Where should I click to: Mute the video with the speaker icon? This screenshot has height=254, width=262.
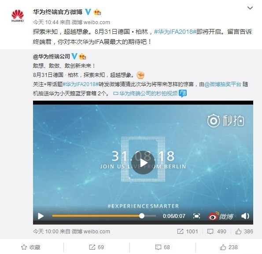point(245,216)
